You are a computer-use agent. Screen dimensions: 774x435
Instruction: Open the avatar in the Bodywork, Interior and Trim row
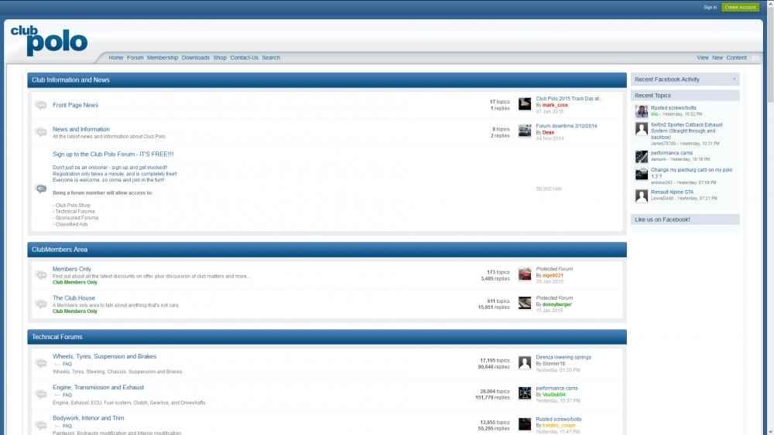click(525, 424)
